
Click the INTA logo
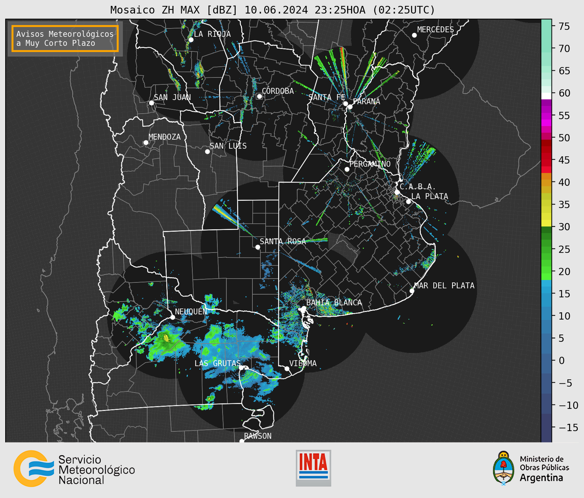pyautogui.click(x=313, y=468)
